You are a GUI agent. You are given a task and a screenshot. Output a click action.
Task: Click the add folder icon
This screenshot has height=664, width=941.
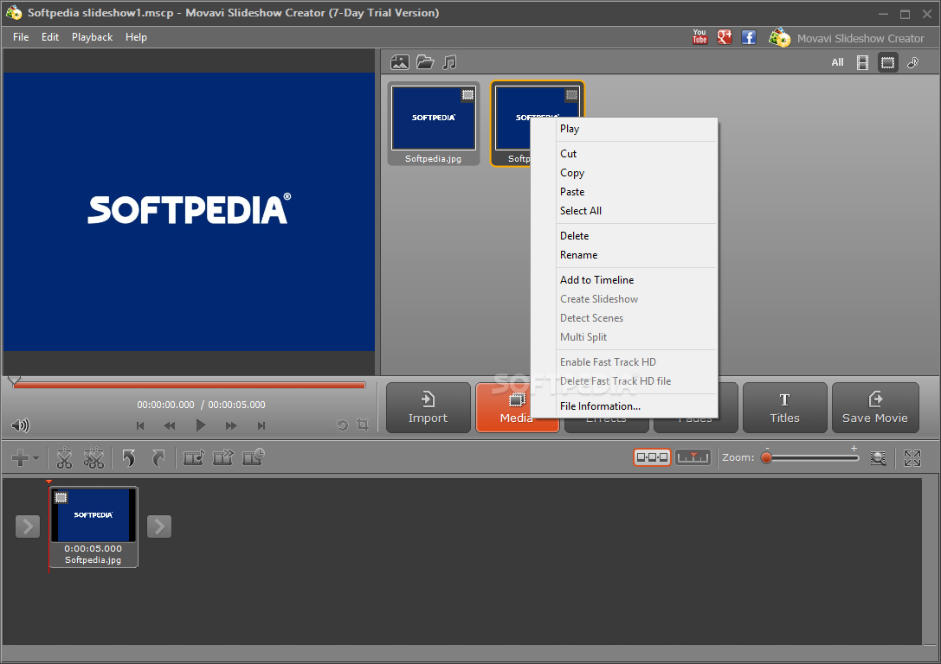point(426,61)
